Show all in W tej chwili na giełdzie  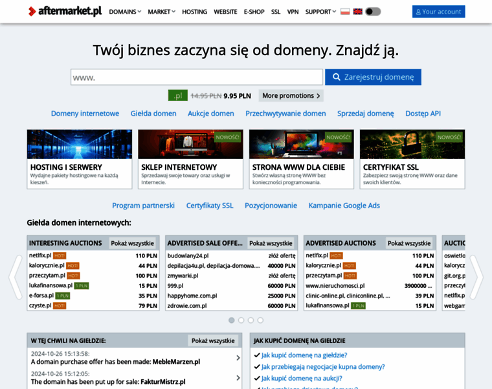click(x=213, y=340)
